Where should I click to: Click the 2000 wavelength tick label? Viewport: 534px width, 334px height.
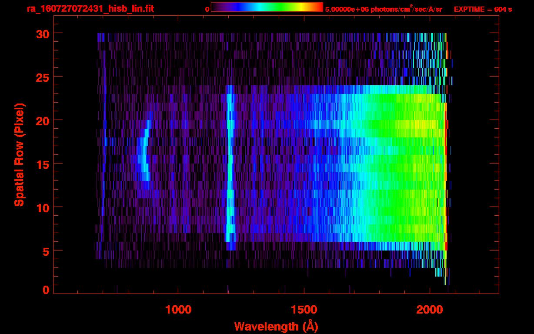point(430,310)
